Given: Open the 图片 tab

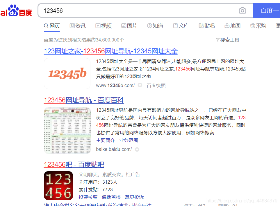Looking at the screenshot, I should pyautogui.click(x=129, y=26).
